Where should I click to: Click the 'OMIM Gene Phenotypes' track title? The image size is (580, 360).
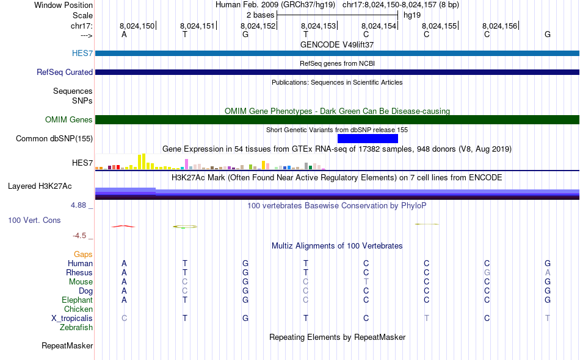[x=337, y=111]
